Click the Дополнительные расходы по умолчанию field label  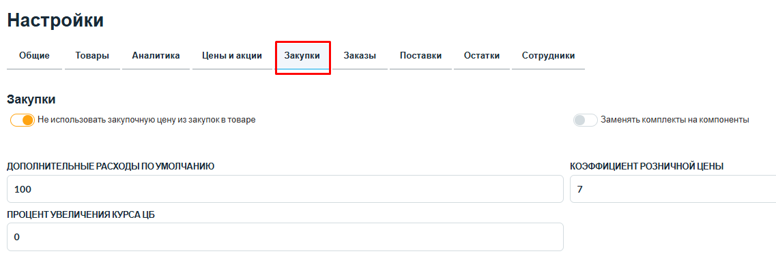(x=111, y=166)
